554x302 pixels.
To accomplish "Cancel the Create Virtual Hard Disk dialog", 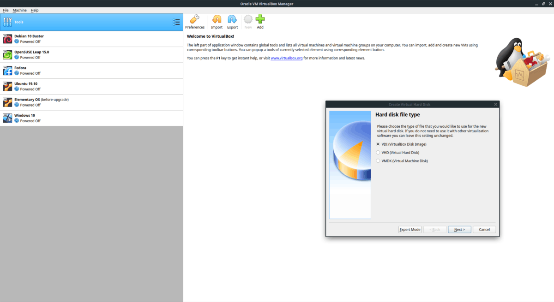I will [484, 229].
